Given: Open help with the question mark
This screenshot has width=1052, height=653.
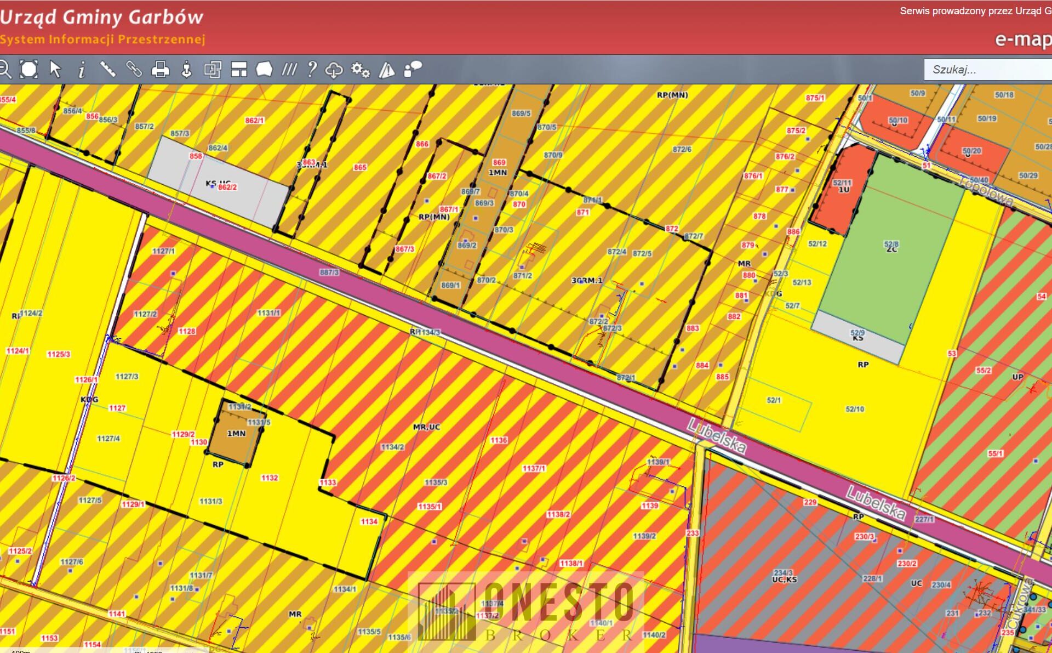Looking at the screenshot, I should pyautogui.click(x=312, y=70).
